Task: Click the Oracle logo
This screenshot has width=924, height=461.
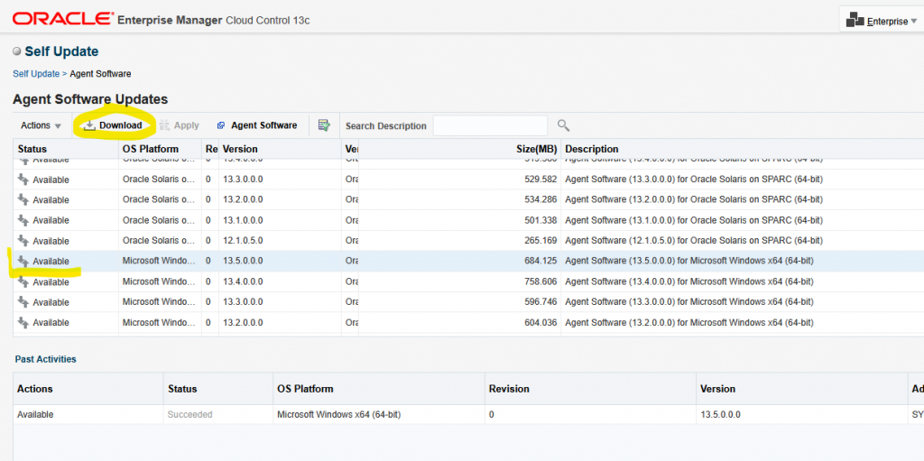Action: click(x=63, y=18)
